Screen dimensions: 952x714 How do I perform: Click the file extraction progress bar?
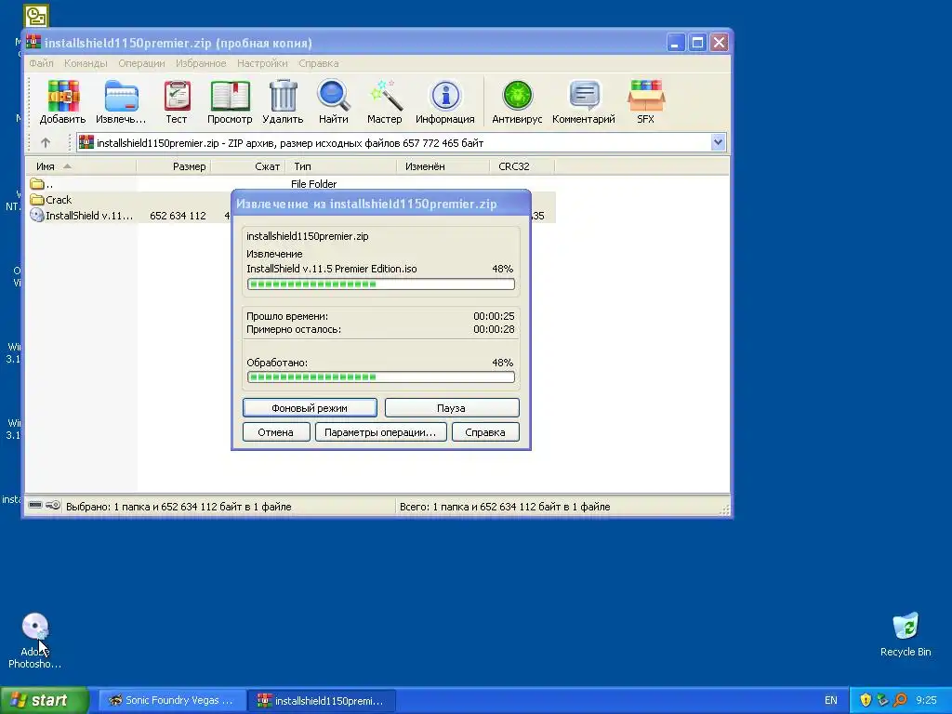tap(380, 284)
